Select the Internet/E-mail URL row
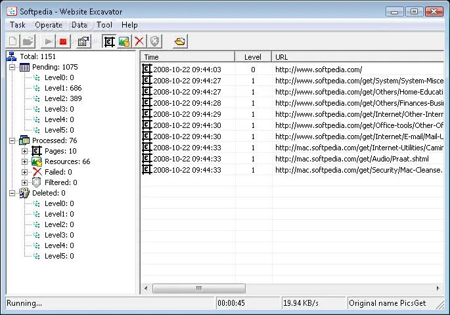450x315 pixels. pyautogui.click(x=292, y=136)
